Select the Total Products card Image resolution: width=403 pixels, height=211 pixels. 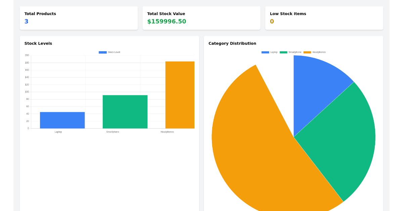tap(79, 18)
